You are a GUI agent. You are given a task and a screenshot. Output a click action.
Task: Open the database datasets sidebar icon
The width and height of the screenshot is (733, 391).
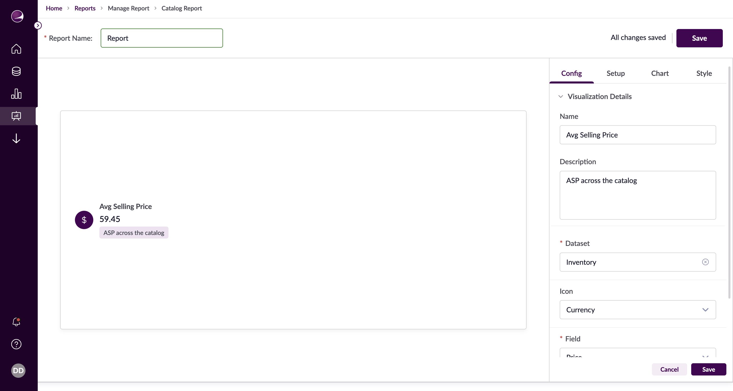(x=16, y=71)
